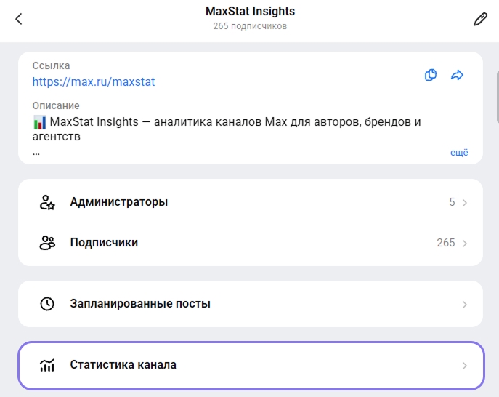Open Статистика канала
Image resolution: width=499 pixels, height=397 pixels.
[x=251, y=366]
